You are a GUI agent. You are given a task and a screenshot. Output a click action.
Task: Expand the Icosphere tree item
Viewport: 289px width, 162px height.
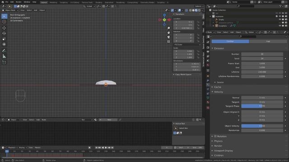point(214,26)
